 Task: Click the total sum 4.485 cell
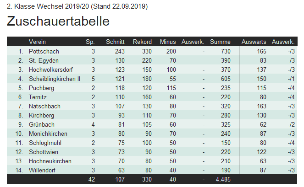(223, 179)
